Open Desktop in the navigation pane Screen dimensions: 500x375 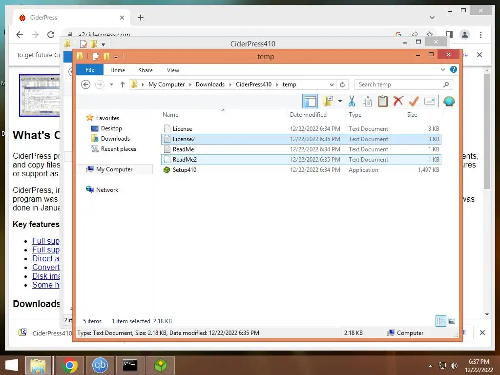(111, 128)
